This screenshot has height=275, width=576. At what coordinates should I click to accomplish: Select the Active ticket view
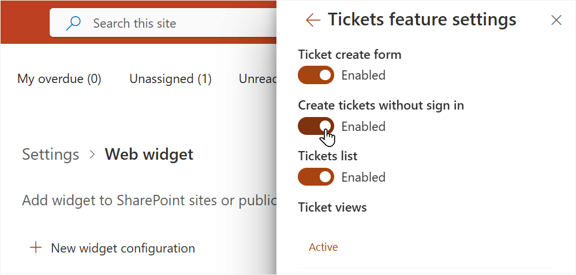(x=323, y=247)
